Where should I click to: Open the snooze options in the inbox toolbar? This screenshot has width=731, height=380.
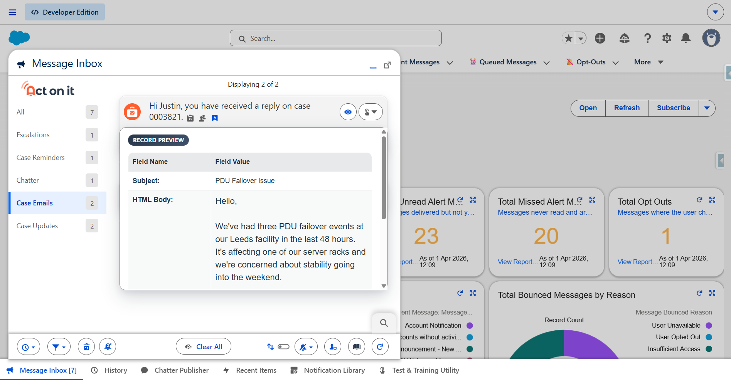coord(29,346)
